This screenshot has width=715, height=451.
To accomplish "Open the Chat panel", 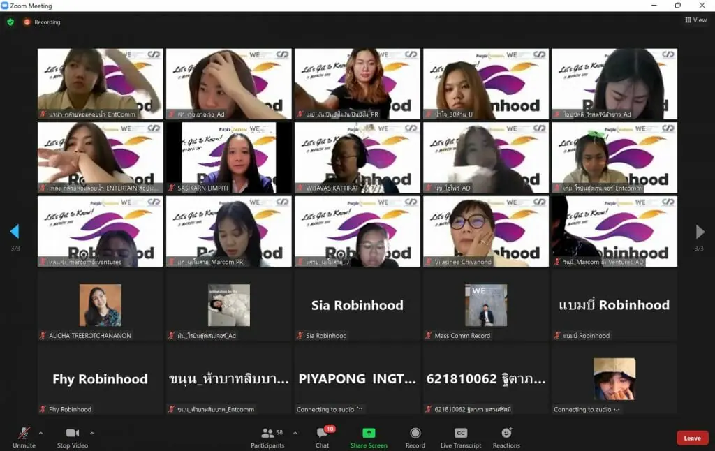I will click(x=323, y=437).
